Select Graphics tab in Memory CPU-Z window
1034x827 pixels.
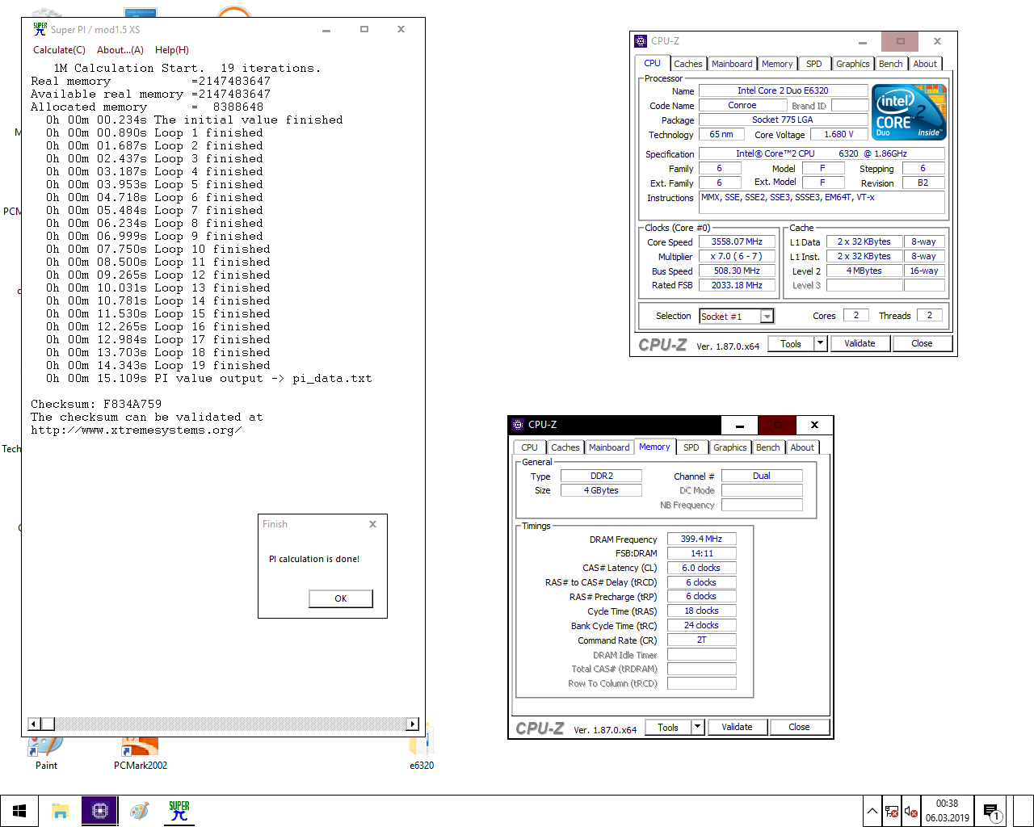[x=730, y=447]
